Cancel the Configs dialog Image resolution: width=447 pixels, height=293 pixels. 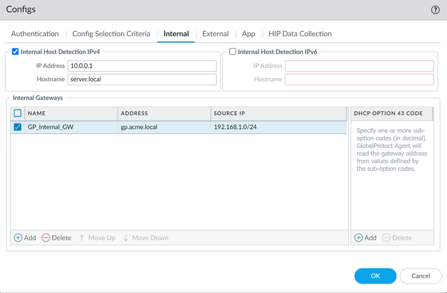[421, 275]
